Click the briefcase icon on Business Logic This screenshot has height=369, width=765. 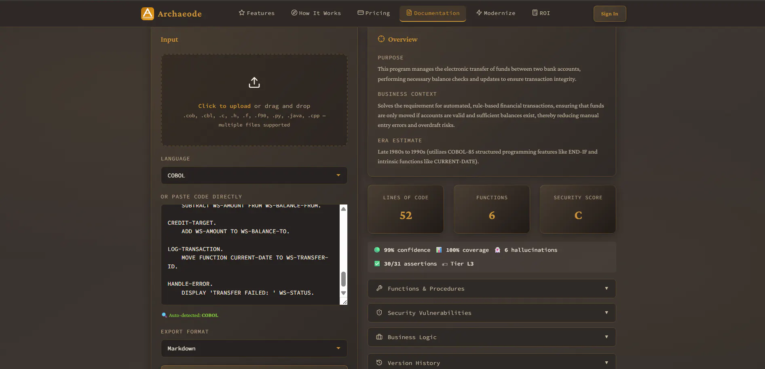(x=379, y=337)
